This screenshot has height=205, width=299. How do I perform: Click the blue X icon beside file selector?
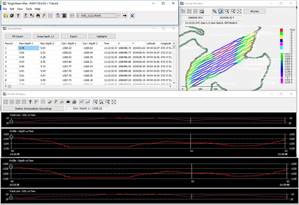pos(132,16)
